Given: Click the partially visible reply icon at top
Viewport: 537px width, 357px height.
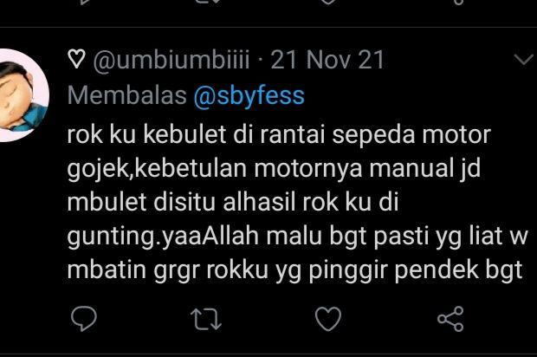Looking at the screenshot, I should click(x=84, y=2).
